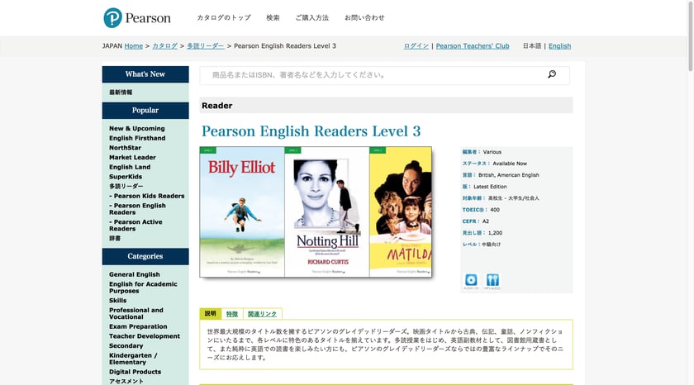Click the 'Various' editor value
The height and width of the screenshot is (385, 694).
pos(492,152)
